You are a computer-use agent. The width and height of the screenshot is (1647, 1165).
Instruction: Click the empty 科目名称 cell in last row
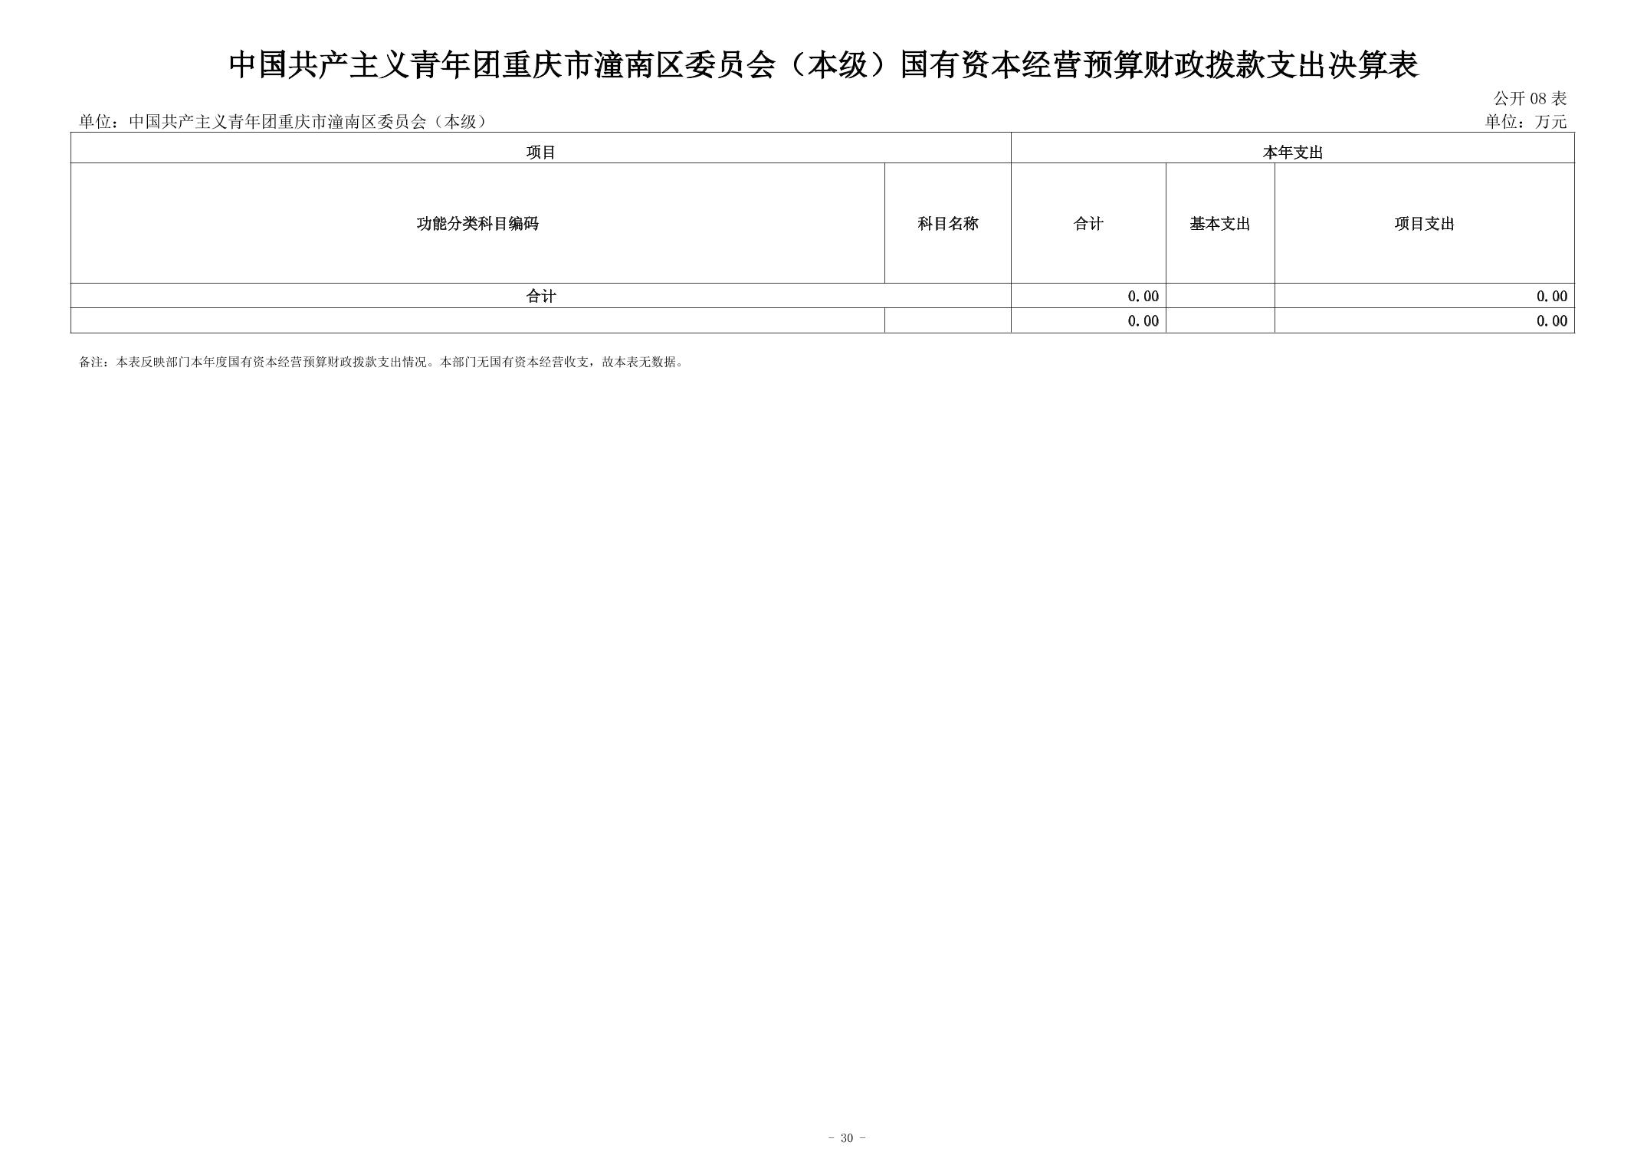click(947, 320)
